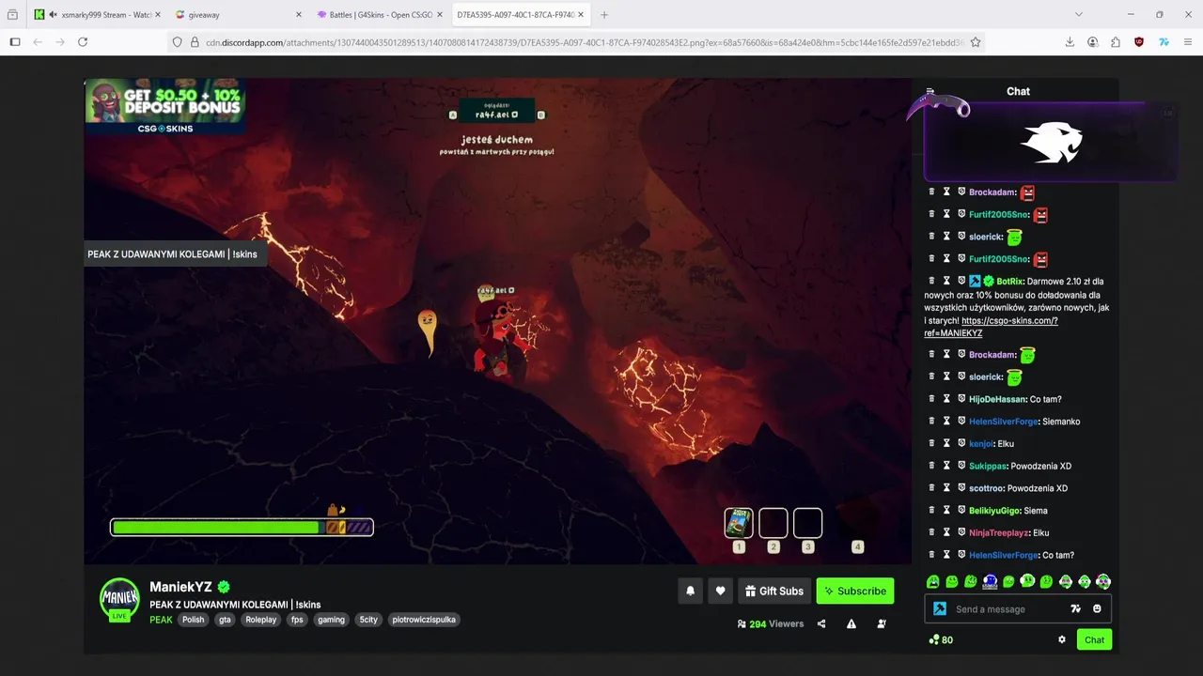Open chat settings gear
Screen dimensions: 1203x676
1062,639
